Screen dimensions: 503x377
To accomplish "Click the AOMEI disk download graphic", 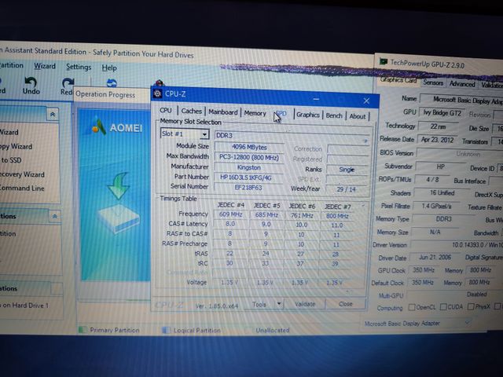I will pos(119,203).
